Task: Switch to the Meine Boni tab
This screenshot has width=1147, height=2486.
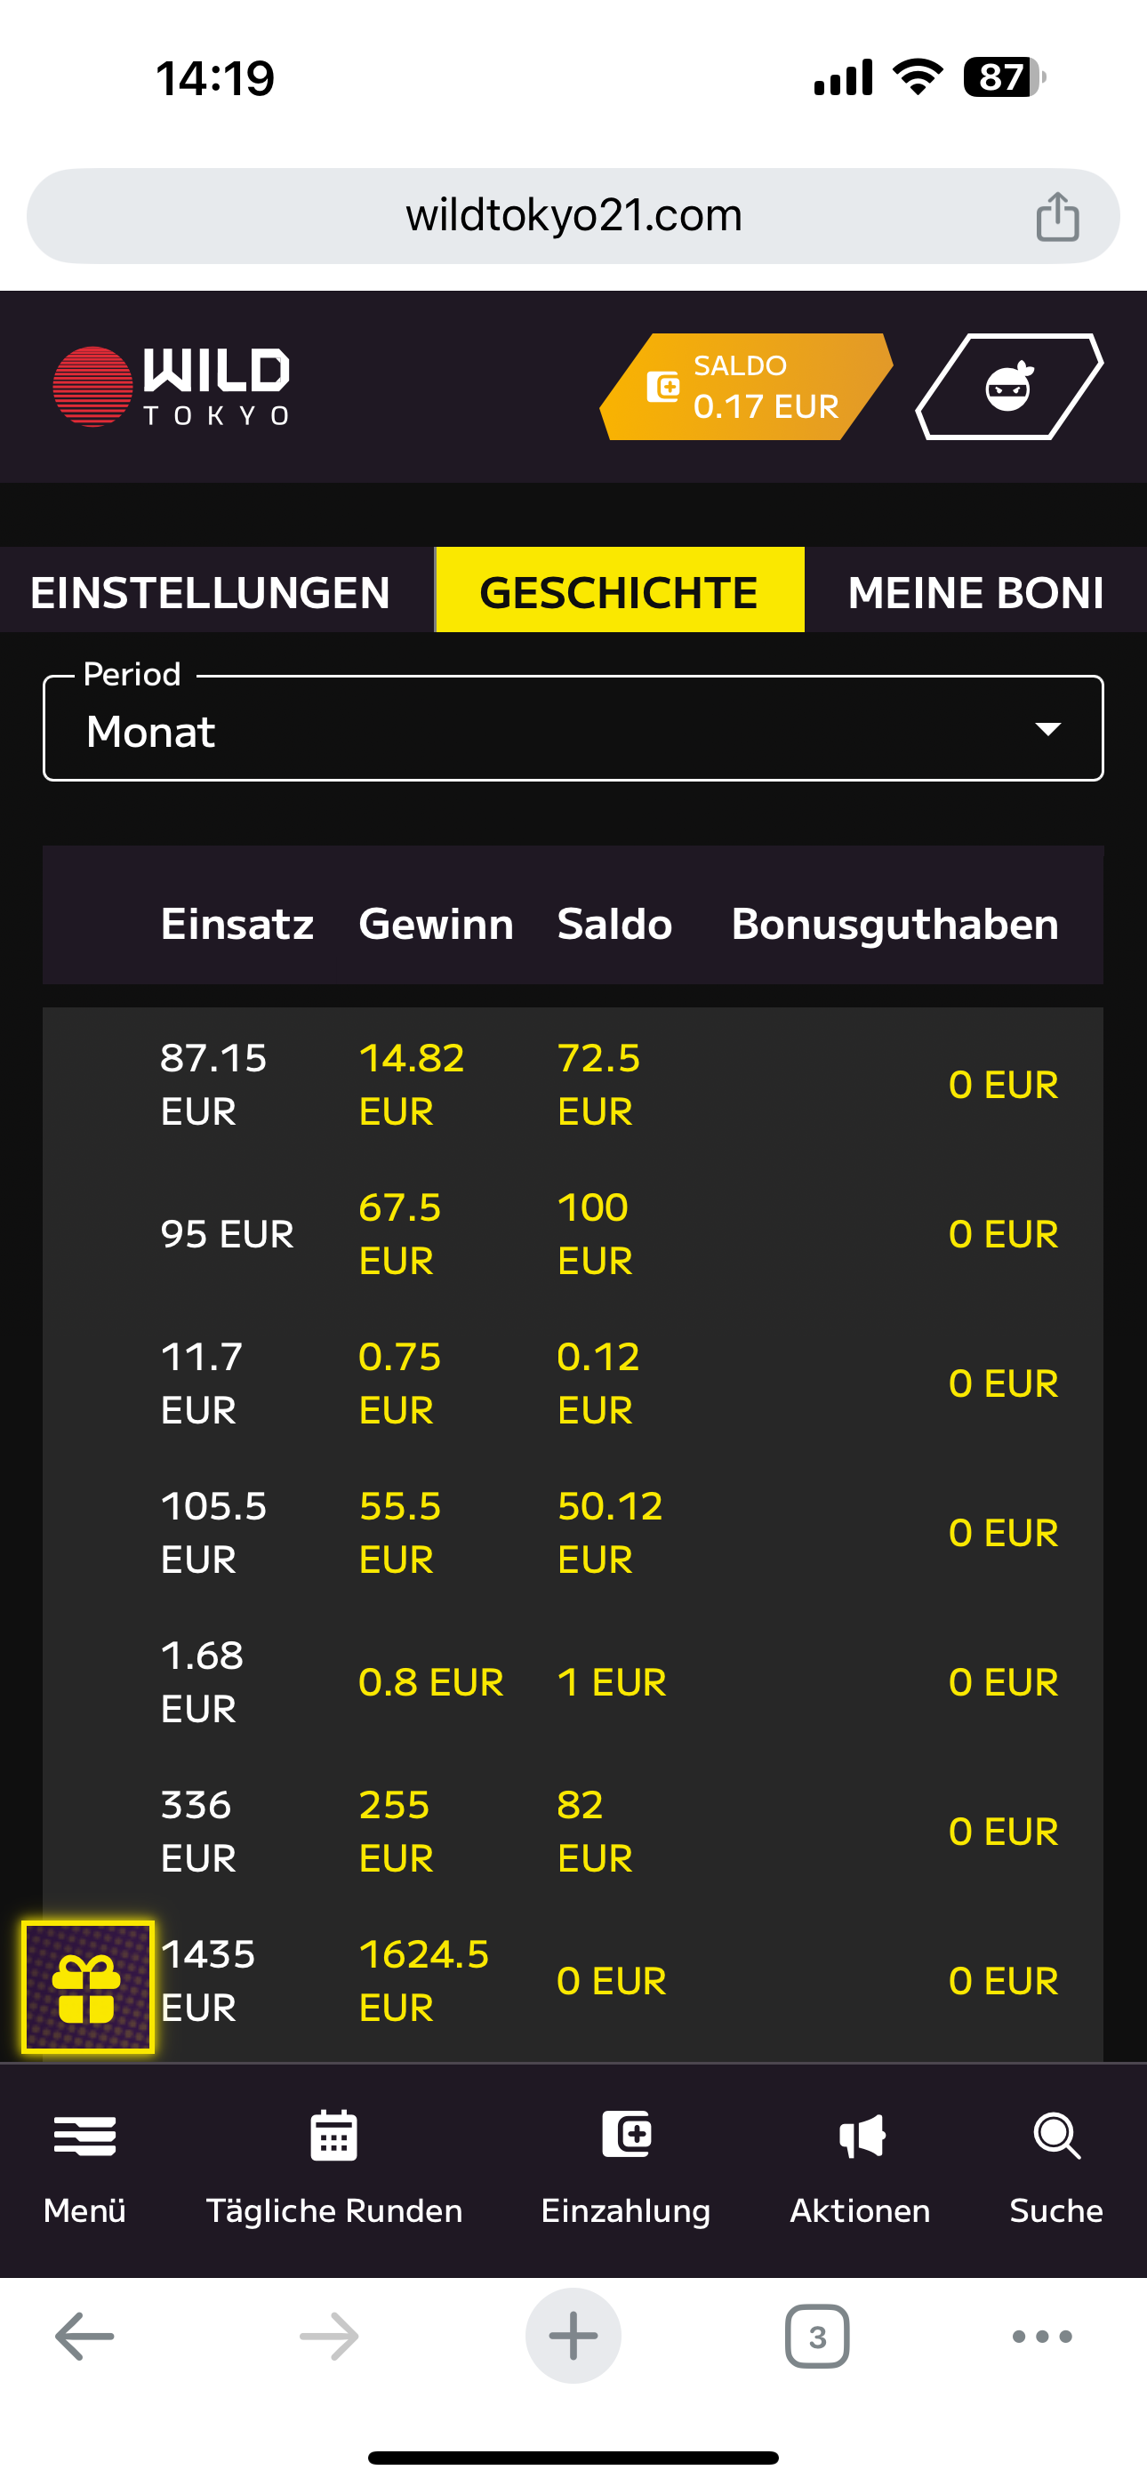Action: [x=975, y=591]
